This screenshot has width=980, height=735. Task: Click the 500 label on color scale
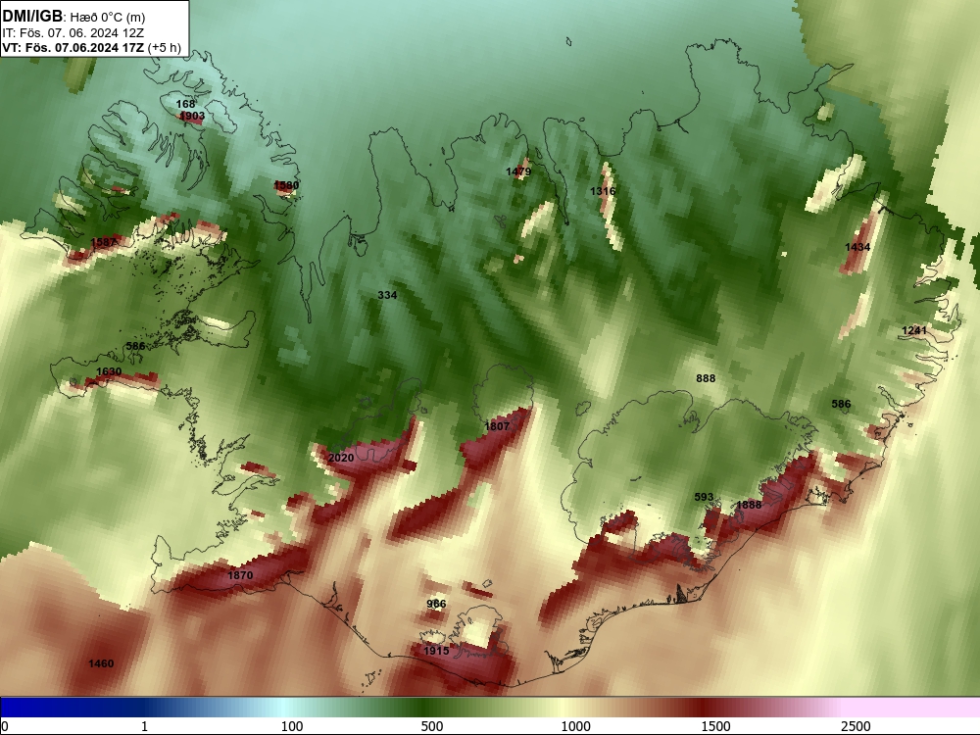[432, 726]
